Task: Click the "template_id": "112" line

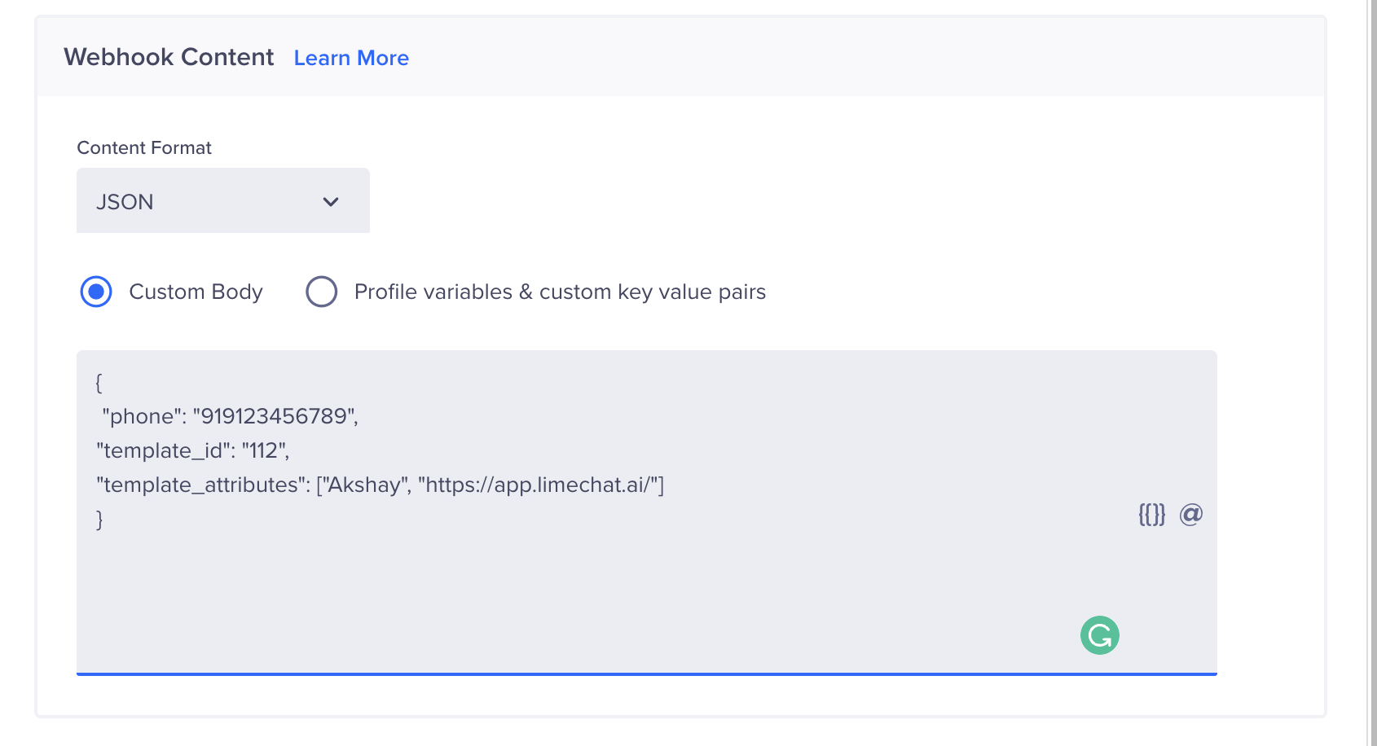Action: pos(193,450)
